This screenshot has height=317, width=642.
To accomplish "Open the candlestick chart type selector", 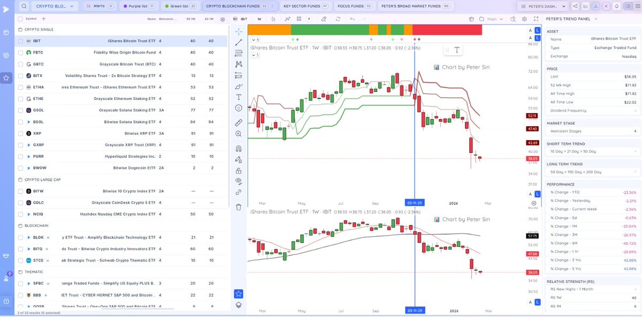I will 274,19.
